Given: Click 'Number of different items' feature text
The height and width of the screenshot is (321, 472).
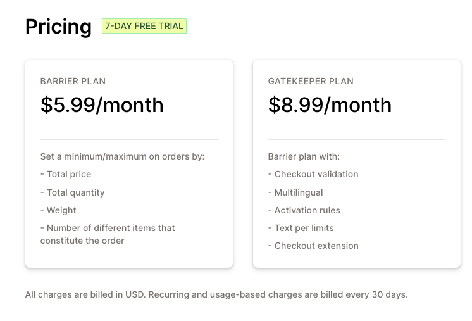Looking at the screenshot, I should [108, 234].
